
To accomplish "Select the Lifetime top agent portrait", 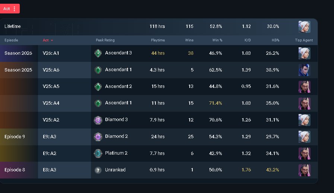I will (x=305, y=26).
